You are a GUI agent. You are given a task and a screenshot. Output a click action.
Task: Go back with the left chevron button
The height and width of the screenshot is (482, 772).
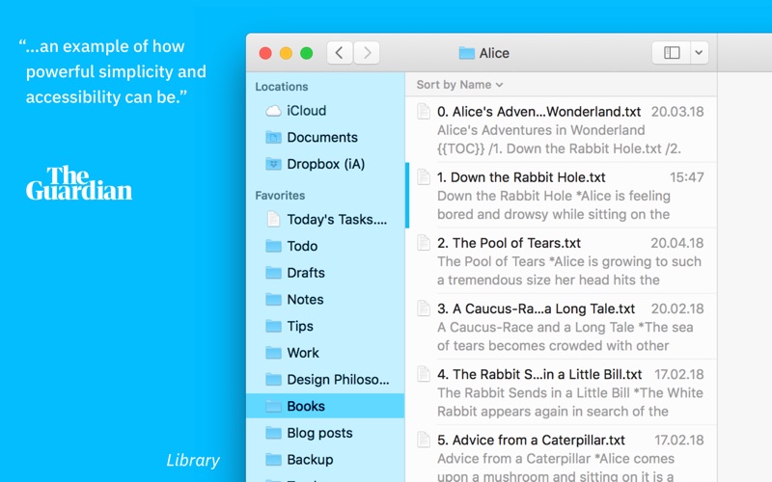(x=340, y=53)
